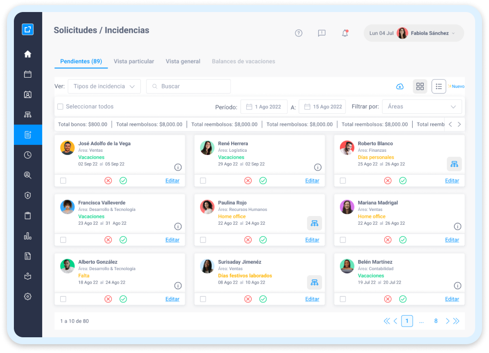The width and height of the screenshot is (489, 353).
Task: Click Editar on Paulina Rojo card
Action: coord(312,240)
